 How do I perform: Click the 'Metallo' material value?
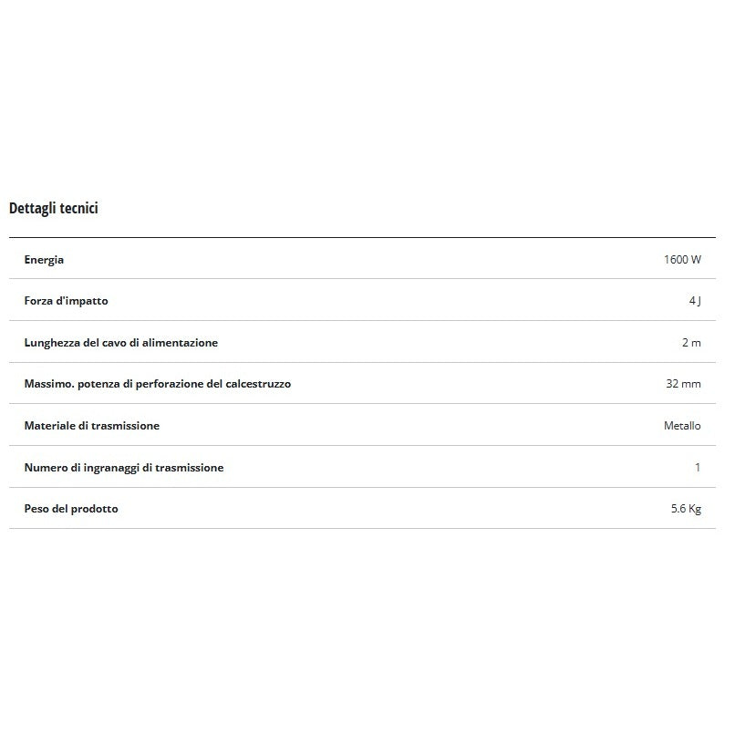coord(682,426)
